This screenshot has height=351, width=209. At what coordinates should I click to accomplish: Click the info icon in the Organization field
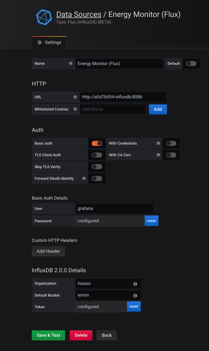pos(135,284)
